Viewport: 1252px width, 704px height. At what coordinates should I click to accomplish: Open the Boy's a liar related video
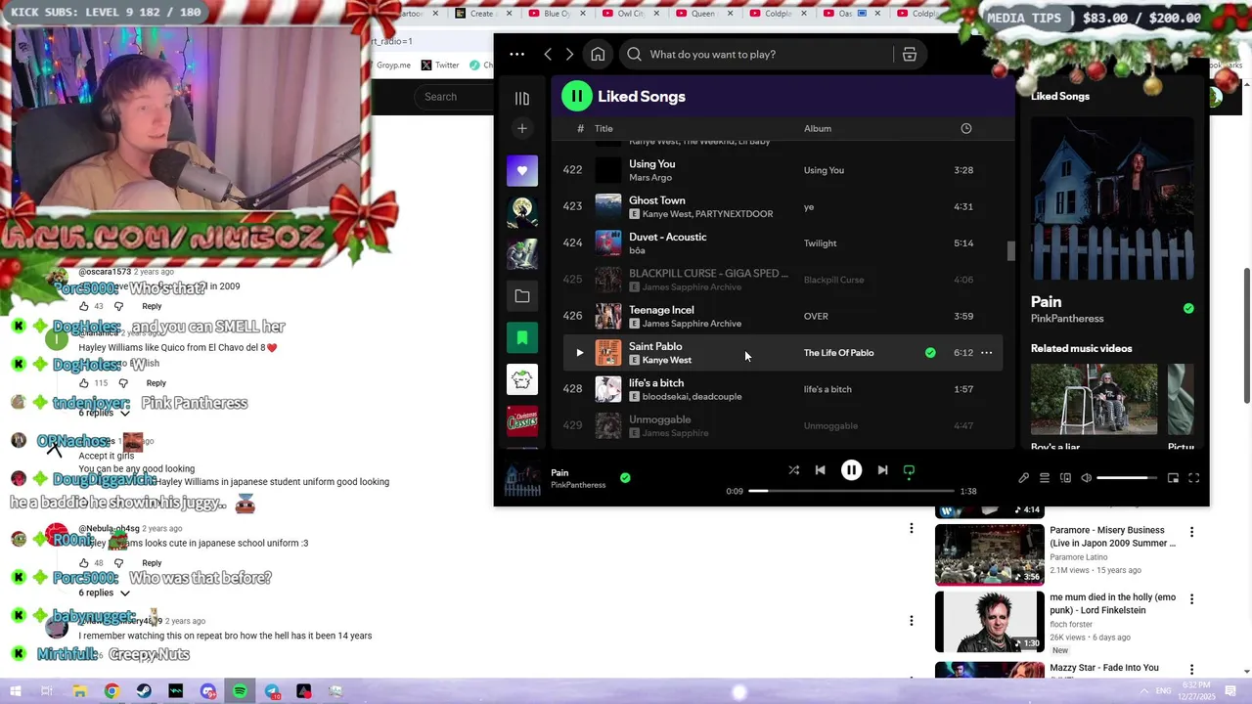(1094, 399)
